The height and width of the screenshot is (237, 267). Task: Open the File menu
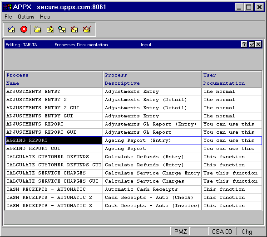(x=8, y=17)
